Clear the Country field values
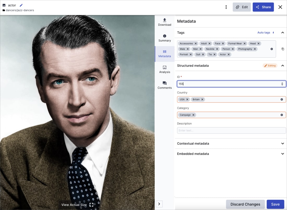Viewport: 287px width, 210px height. 281,99
